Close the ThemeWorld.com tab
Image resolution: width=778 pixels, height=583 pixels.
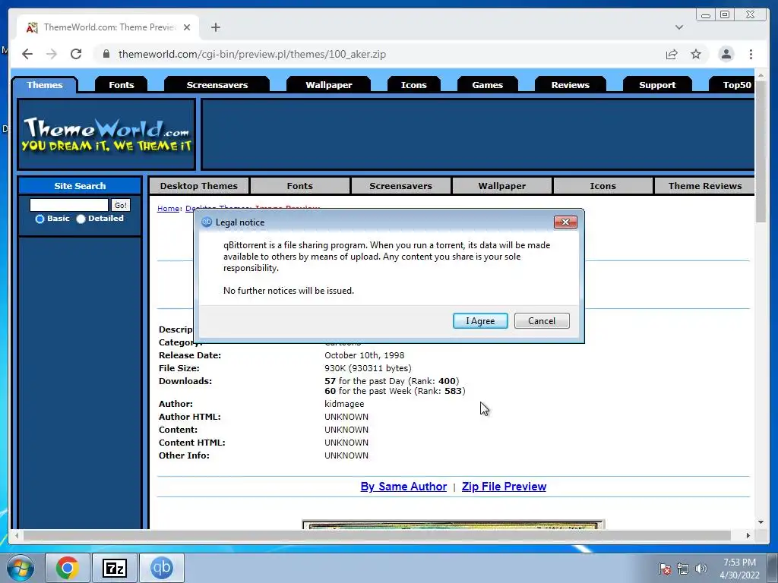click(187, 27)
